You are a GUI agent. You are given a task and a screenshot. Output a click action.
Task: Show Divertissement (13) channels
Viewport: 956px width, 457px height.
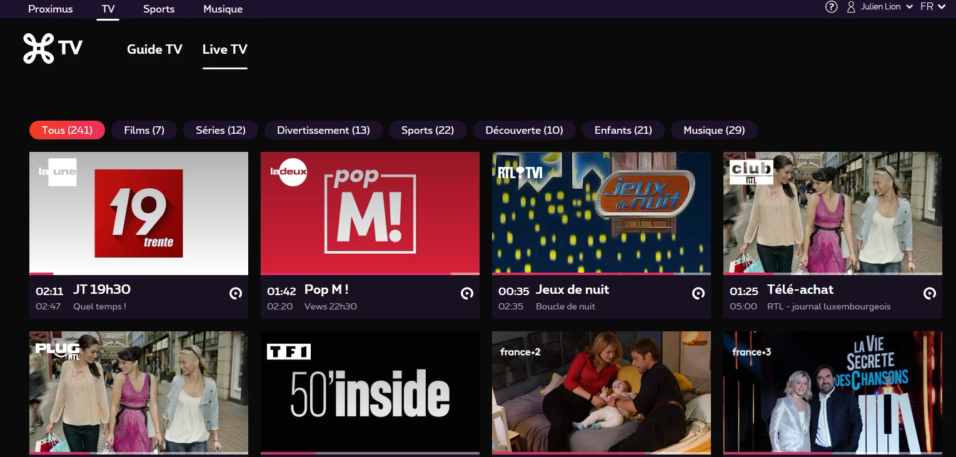324,130
